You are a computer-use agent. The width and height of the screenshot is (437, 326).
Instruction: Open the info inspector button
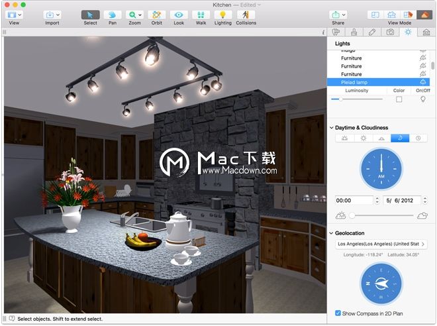[x=323, y=32]
